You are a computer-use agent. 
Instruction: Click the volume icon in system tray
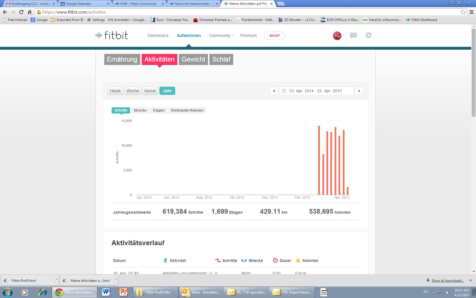(x=448, y=292)
